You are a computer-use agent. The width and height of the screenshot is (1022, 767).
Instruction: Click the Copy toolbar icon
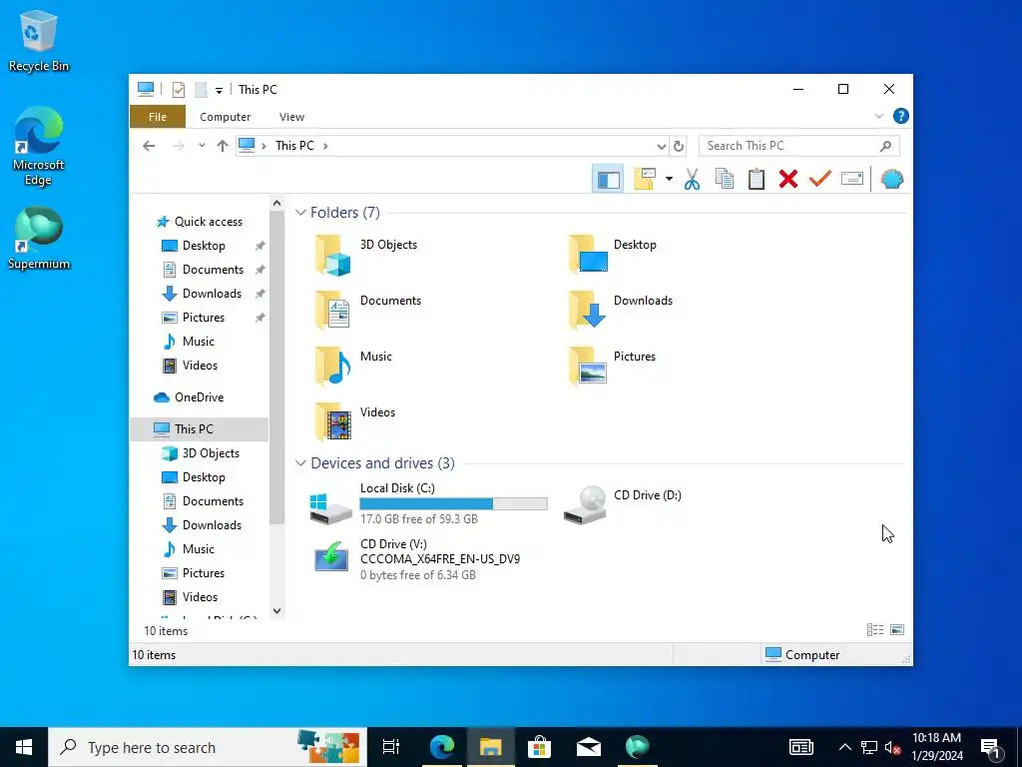(725, 179)
